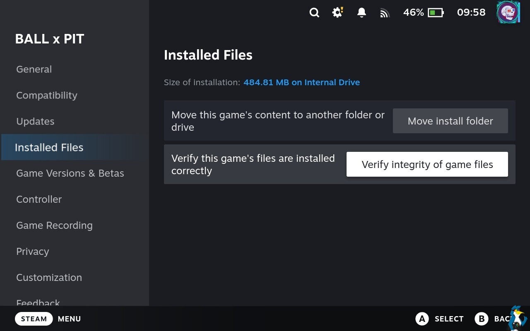Viewport: 530px width, 331px height.
Task: Open the Compatibility section
Action: point(75,95)
